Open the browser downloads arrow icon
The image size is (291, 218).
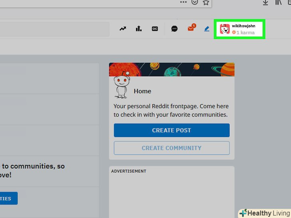[265, 2]
